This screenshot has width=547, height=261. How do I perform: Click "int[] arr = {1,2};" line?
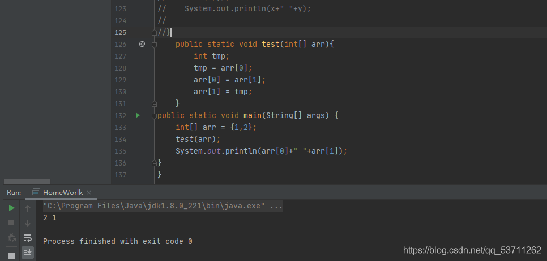pos(216,127)
